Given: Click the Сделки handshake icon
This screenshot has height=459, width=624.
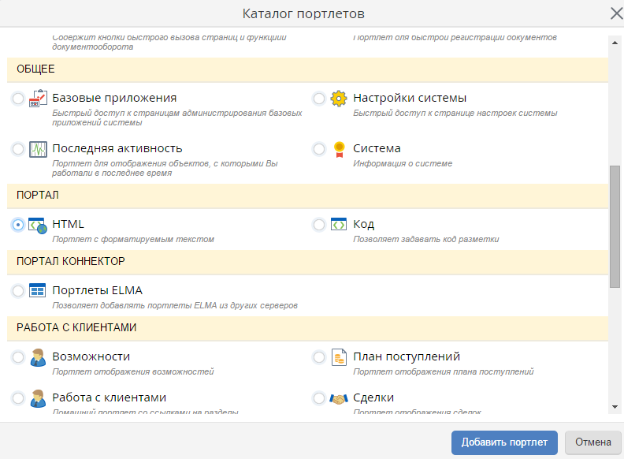Looking at the screenshot, I should (x=339, y=398).
